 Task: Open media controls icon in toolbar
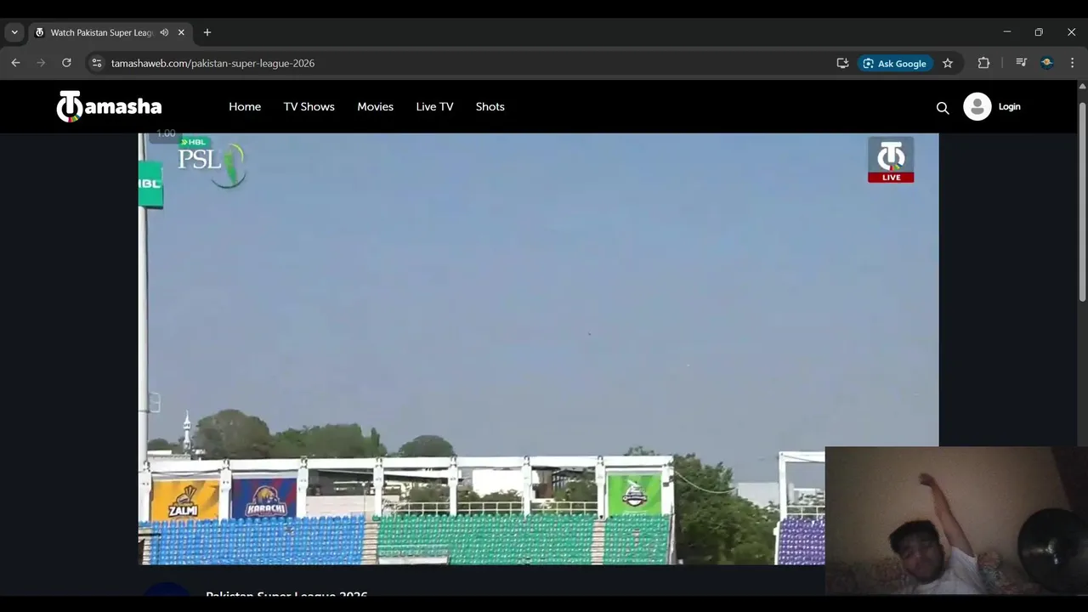coord(1021,63)
